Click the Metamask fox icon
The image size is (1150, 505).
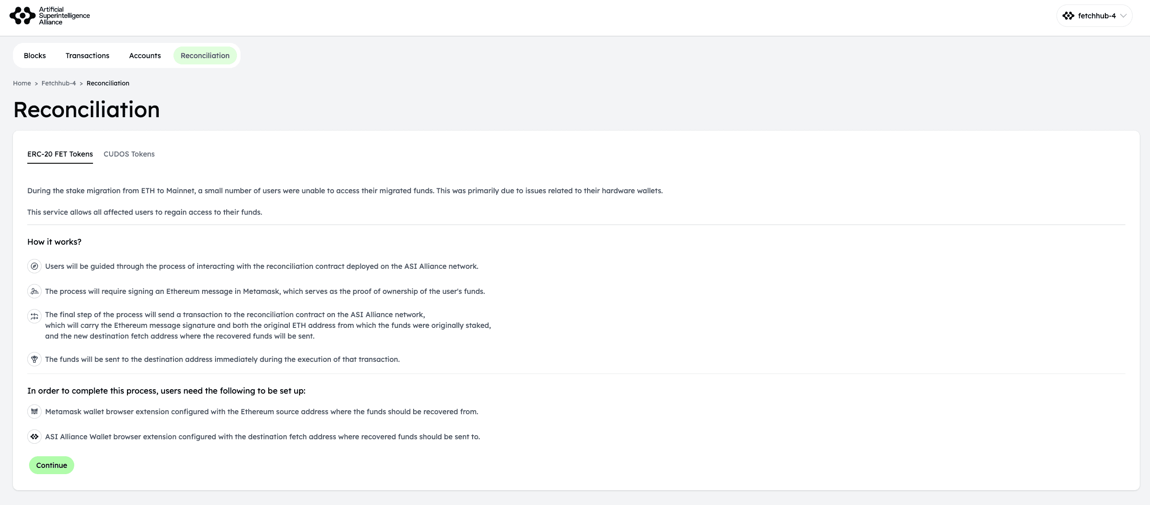[x=34, y=412]
